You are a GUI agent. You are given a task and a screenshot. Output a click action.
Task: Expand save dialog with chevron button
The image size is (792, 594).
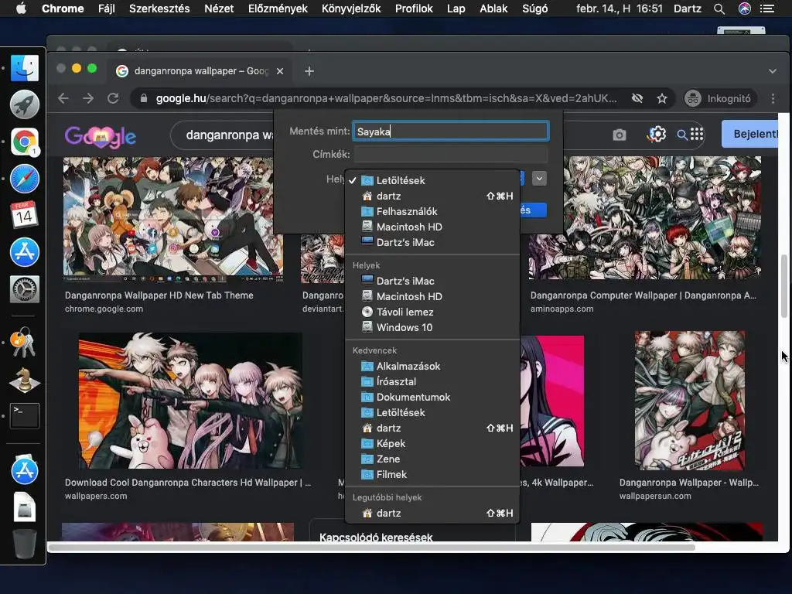click(x=539, y=179)
